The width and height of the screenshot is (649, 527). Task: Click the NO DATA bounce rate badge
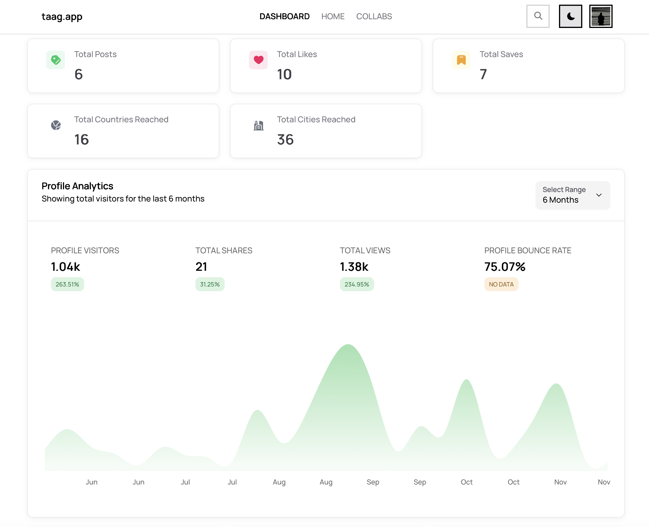[x=501, y=284]
